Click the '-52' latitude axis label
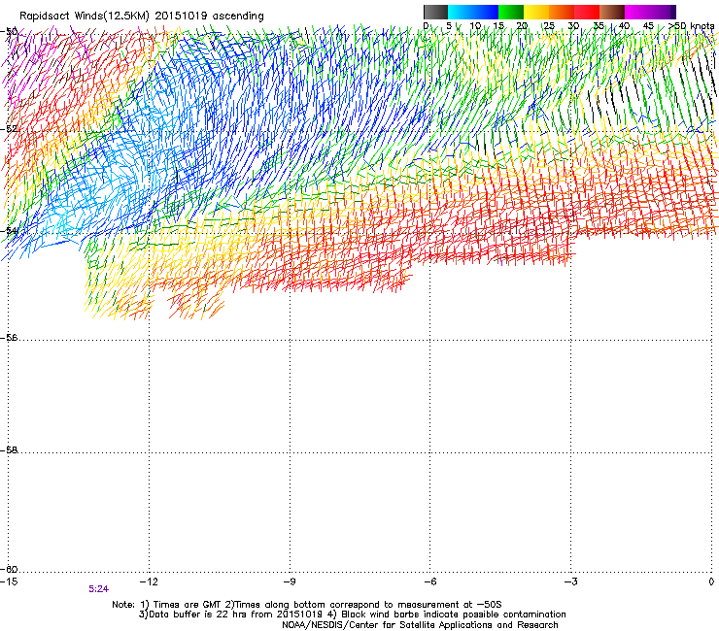This screenshot has height=631, width=719. (10, 129)
